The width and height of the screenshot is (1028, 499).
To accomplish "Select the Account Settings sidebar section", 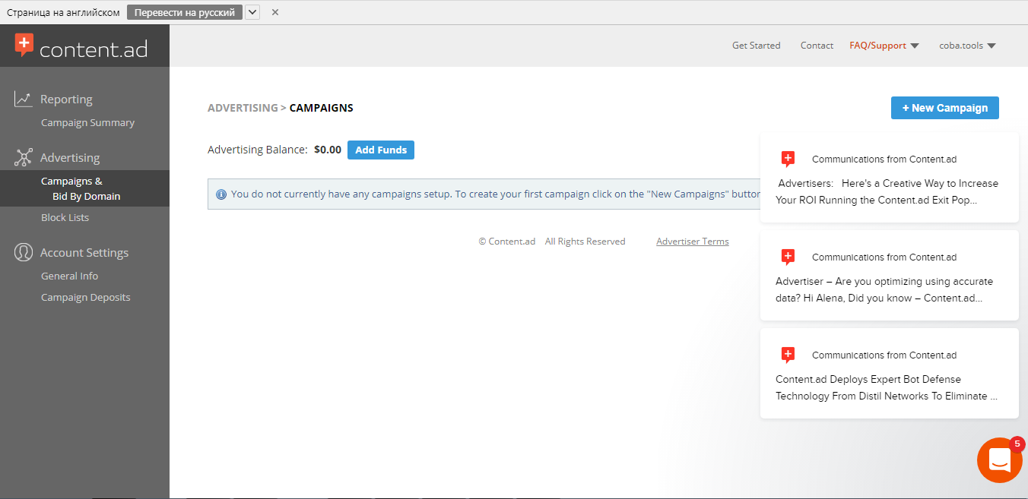I will [84, 252].
